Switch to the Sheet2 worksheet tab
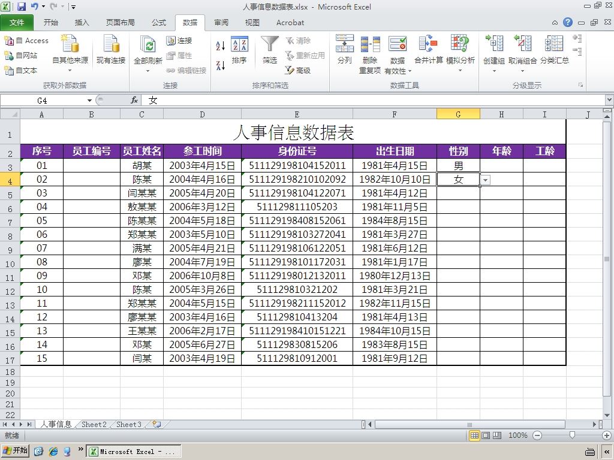The image size is (614, 460). [x=94, y=425]
